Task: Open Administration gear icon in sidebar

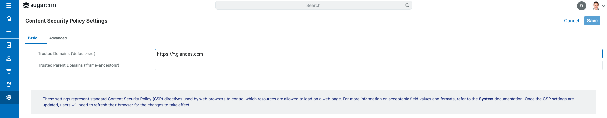Action: pos(9,97)
